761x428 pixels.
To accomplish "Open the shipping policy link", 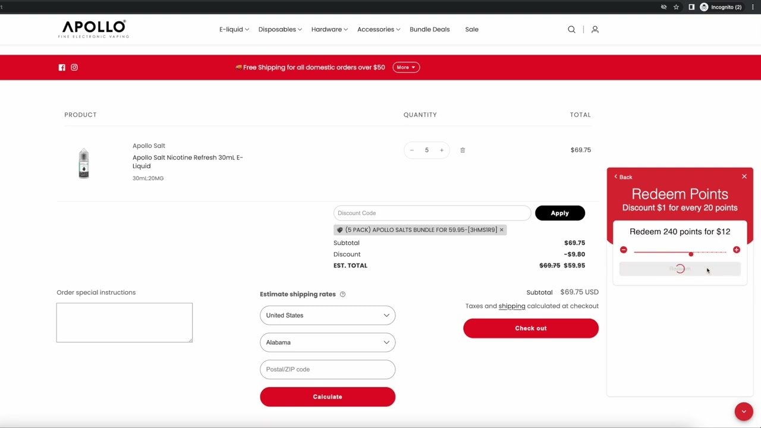I will click(x=512, y=306).
